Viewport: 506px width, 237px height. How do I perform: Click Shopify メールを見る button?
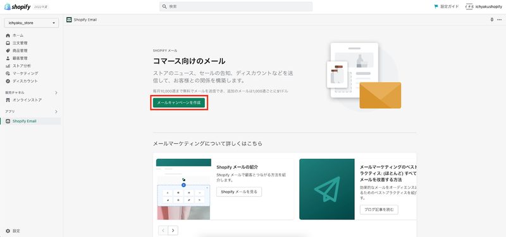coord(239,192)
